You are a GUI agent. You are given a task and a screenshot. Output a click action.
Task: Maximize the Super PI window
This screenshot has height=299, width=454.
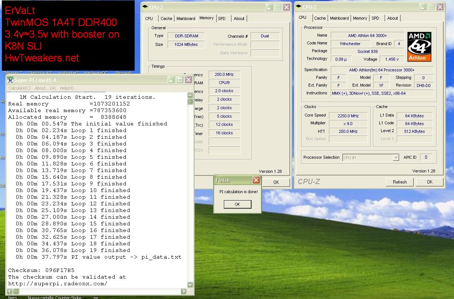[180, 80]
